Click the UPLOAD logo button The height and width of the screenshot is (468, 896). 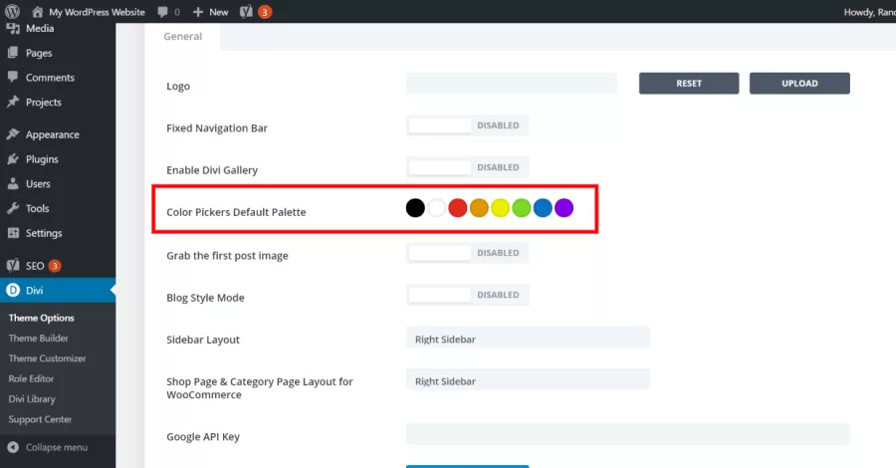tap(799, 84)
